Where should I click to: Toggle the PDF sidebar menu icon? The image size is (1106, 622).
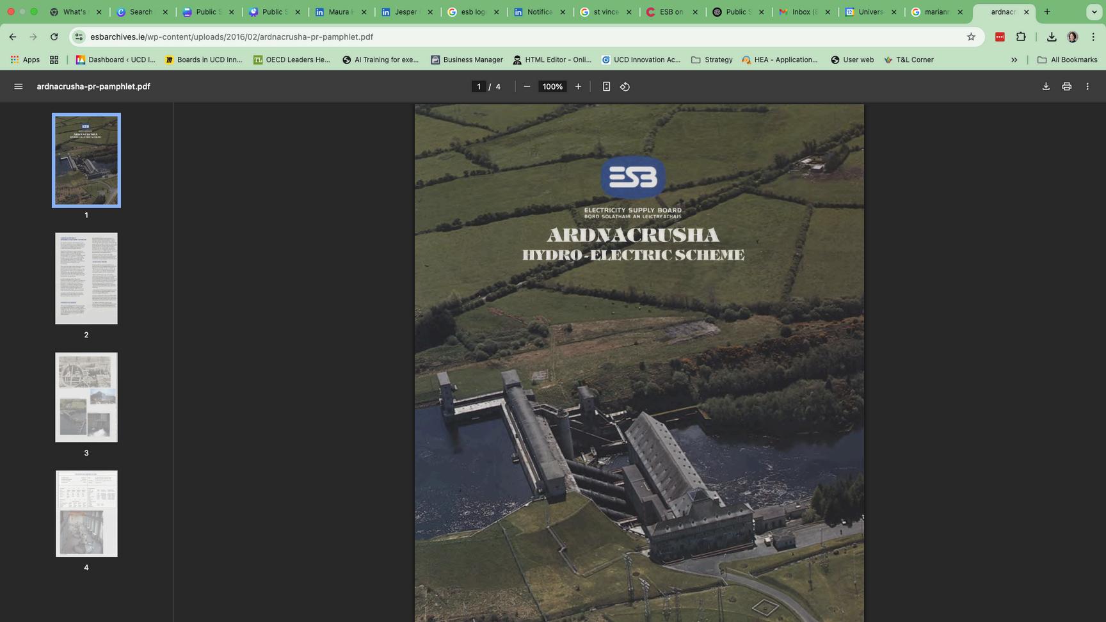click(19, 86)
